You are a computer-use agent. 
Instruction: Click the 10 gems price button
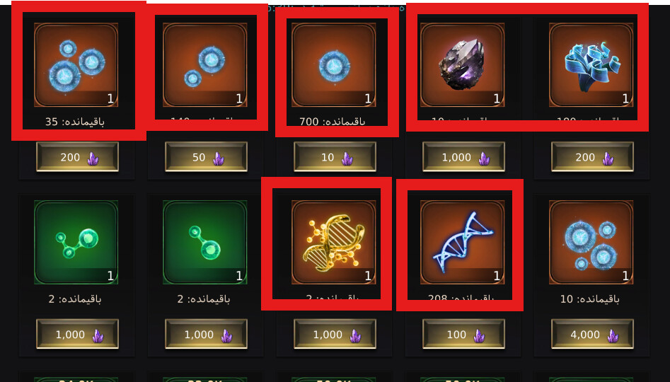coord(335,157)
